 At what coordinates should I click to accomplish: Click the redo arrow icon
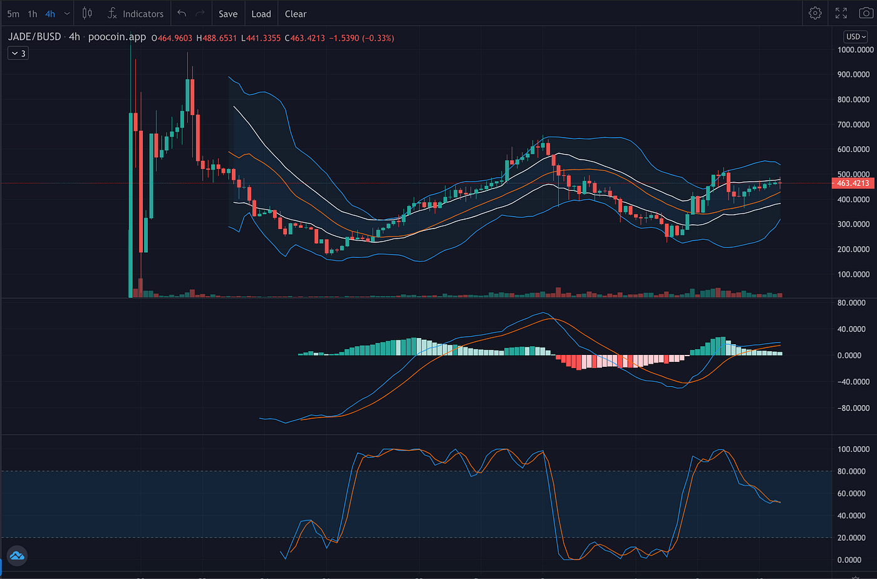pyautogui.click(x=200, y=13)
